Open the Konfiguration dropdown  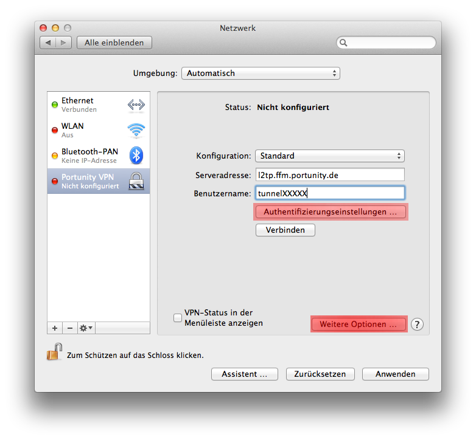coord(329,156)
